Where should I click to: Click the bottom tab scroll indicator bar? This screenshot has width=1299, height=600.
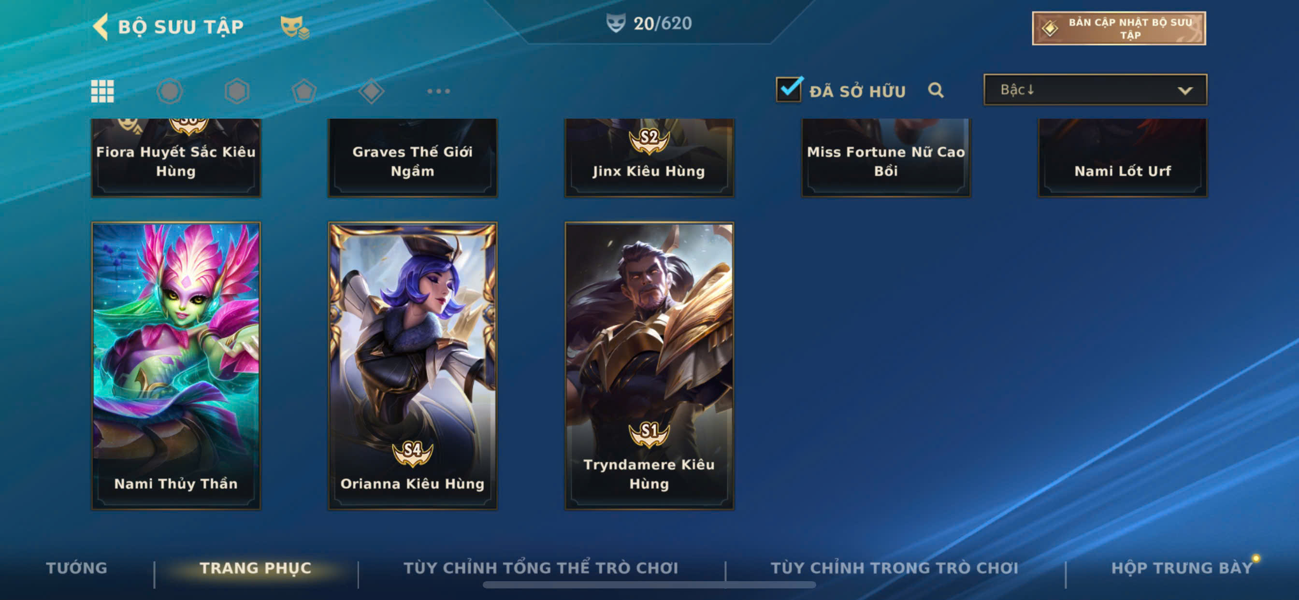(x=649, y=585)
